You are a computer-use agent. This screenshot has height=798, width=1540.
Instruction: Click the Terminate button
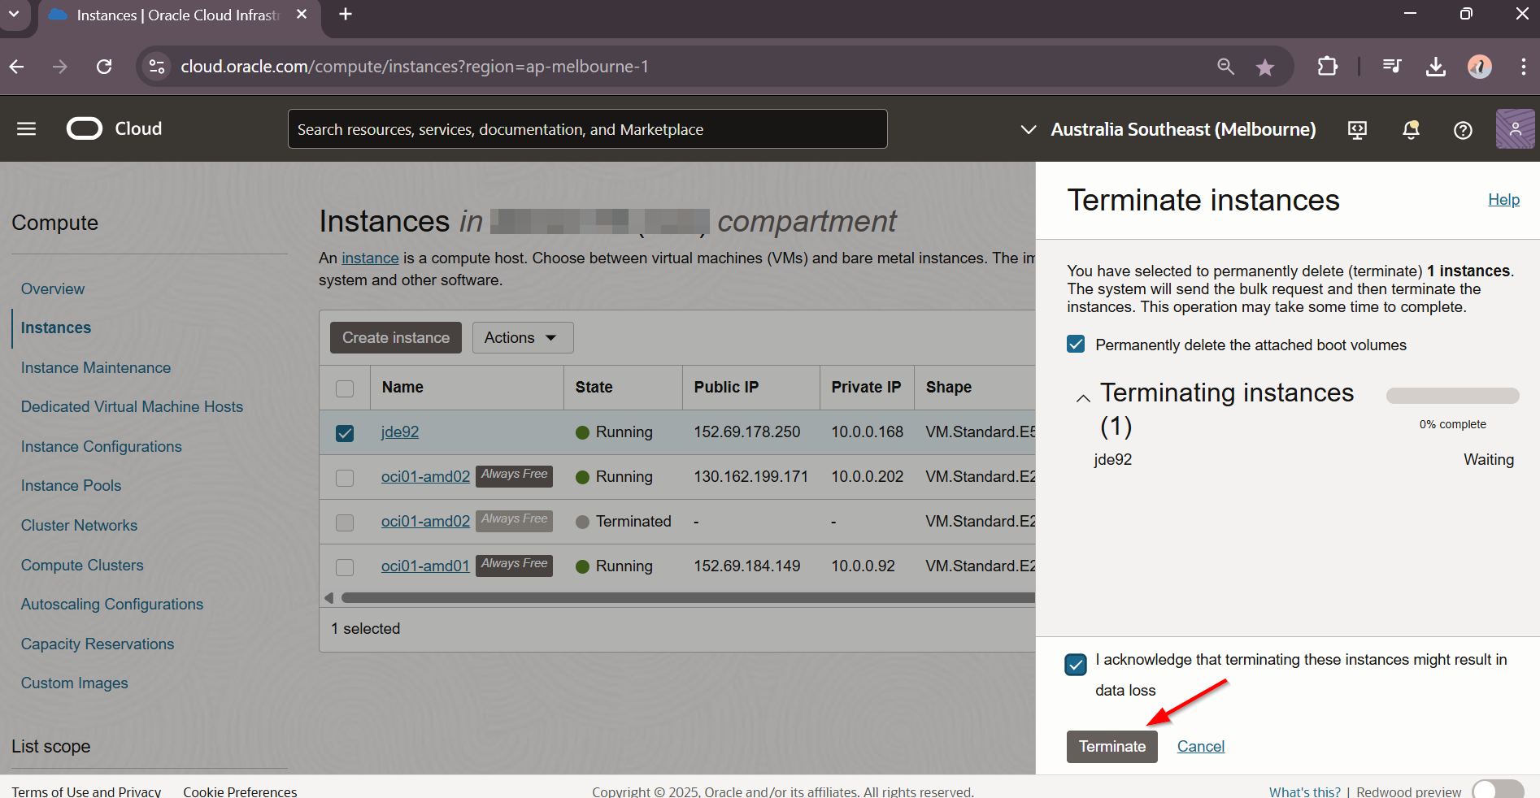click(1111, 747)
